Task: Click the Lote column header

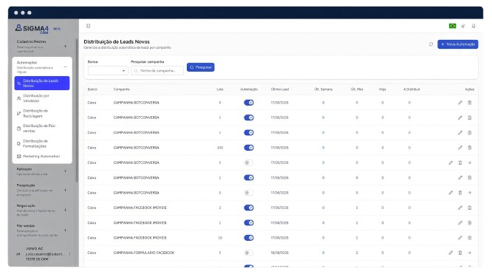Action: pyautogui.click(x=220, y=89)
